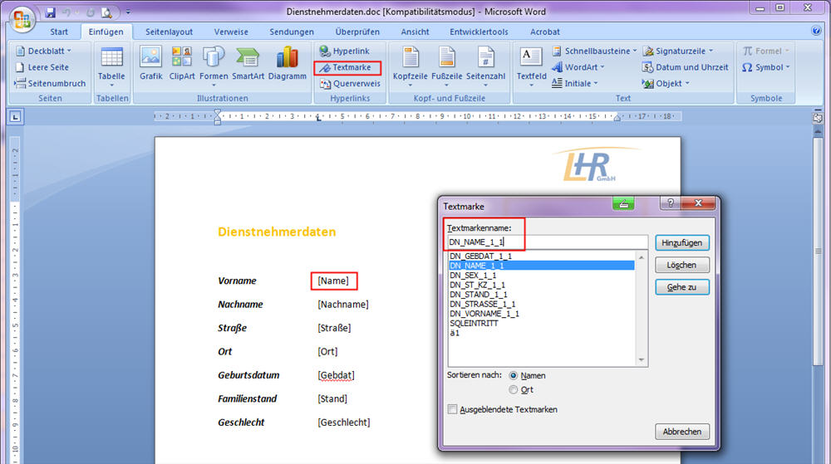
Task: Open print preview from quick access toolbar
Action: point(106,12)
